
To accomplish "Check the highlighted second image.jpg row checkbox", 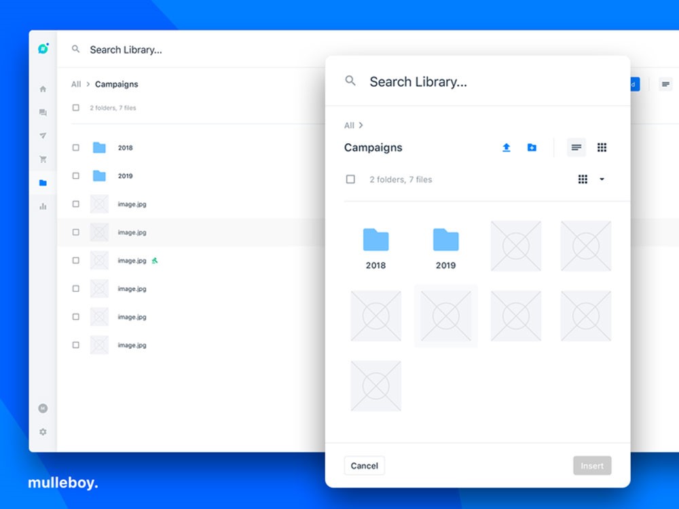I will [76, 232].
